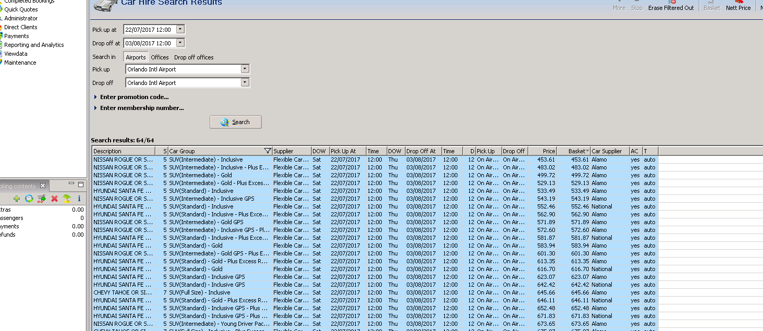
Task: Click the Search button
Action: pos(236,122)
